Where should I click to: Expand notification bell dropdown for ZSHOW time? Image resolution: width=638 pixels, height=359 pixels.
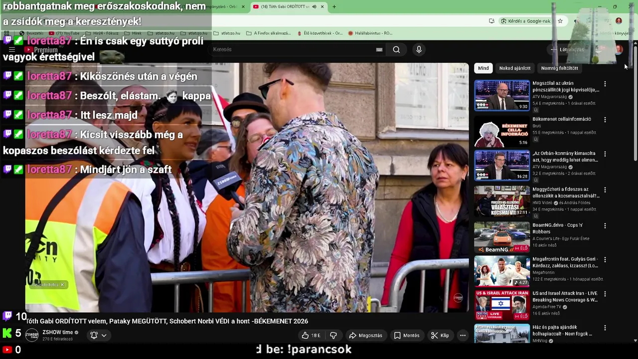(x=98, y=336)
